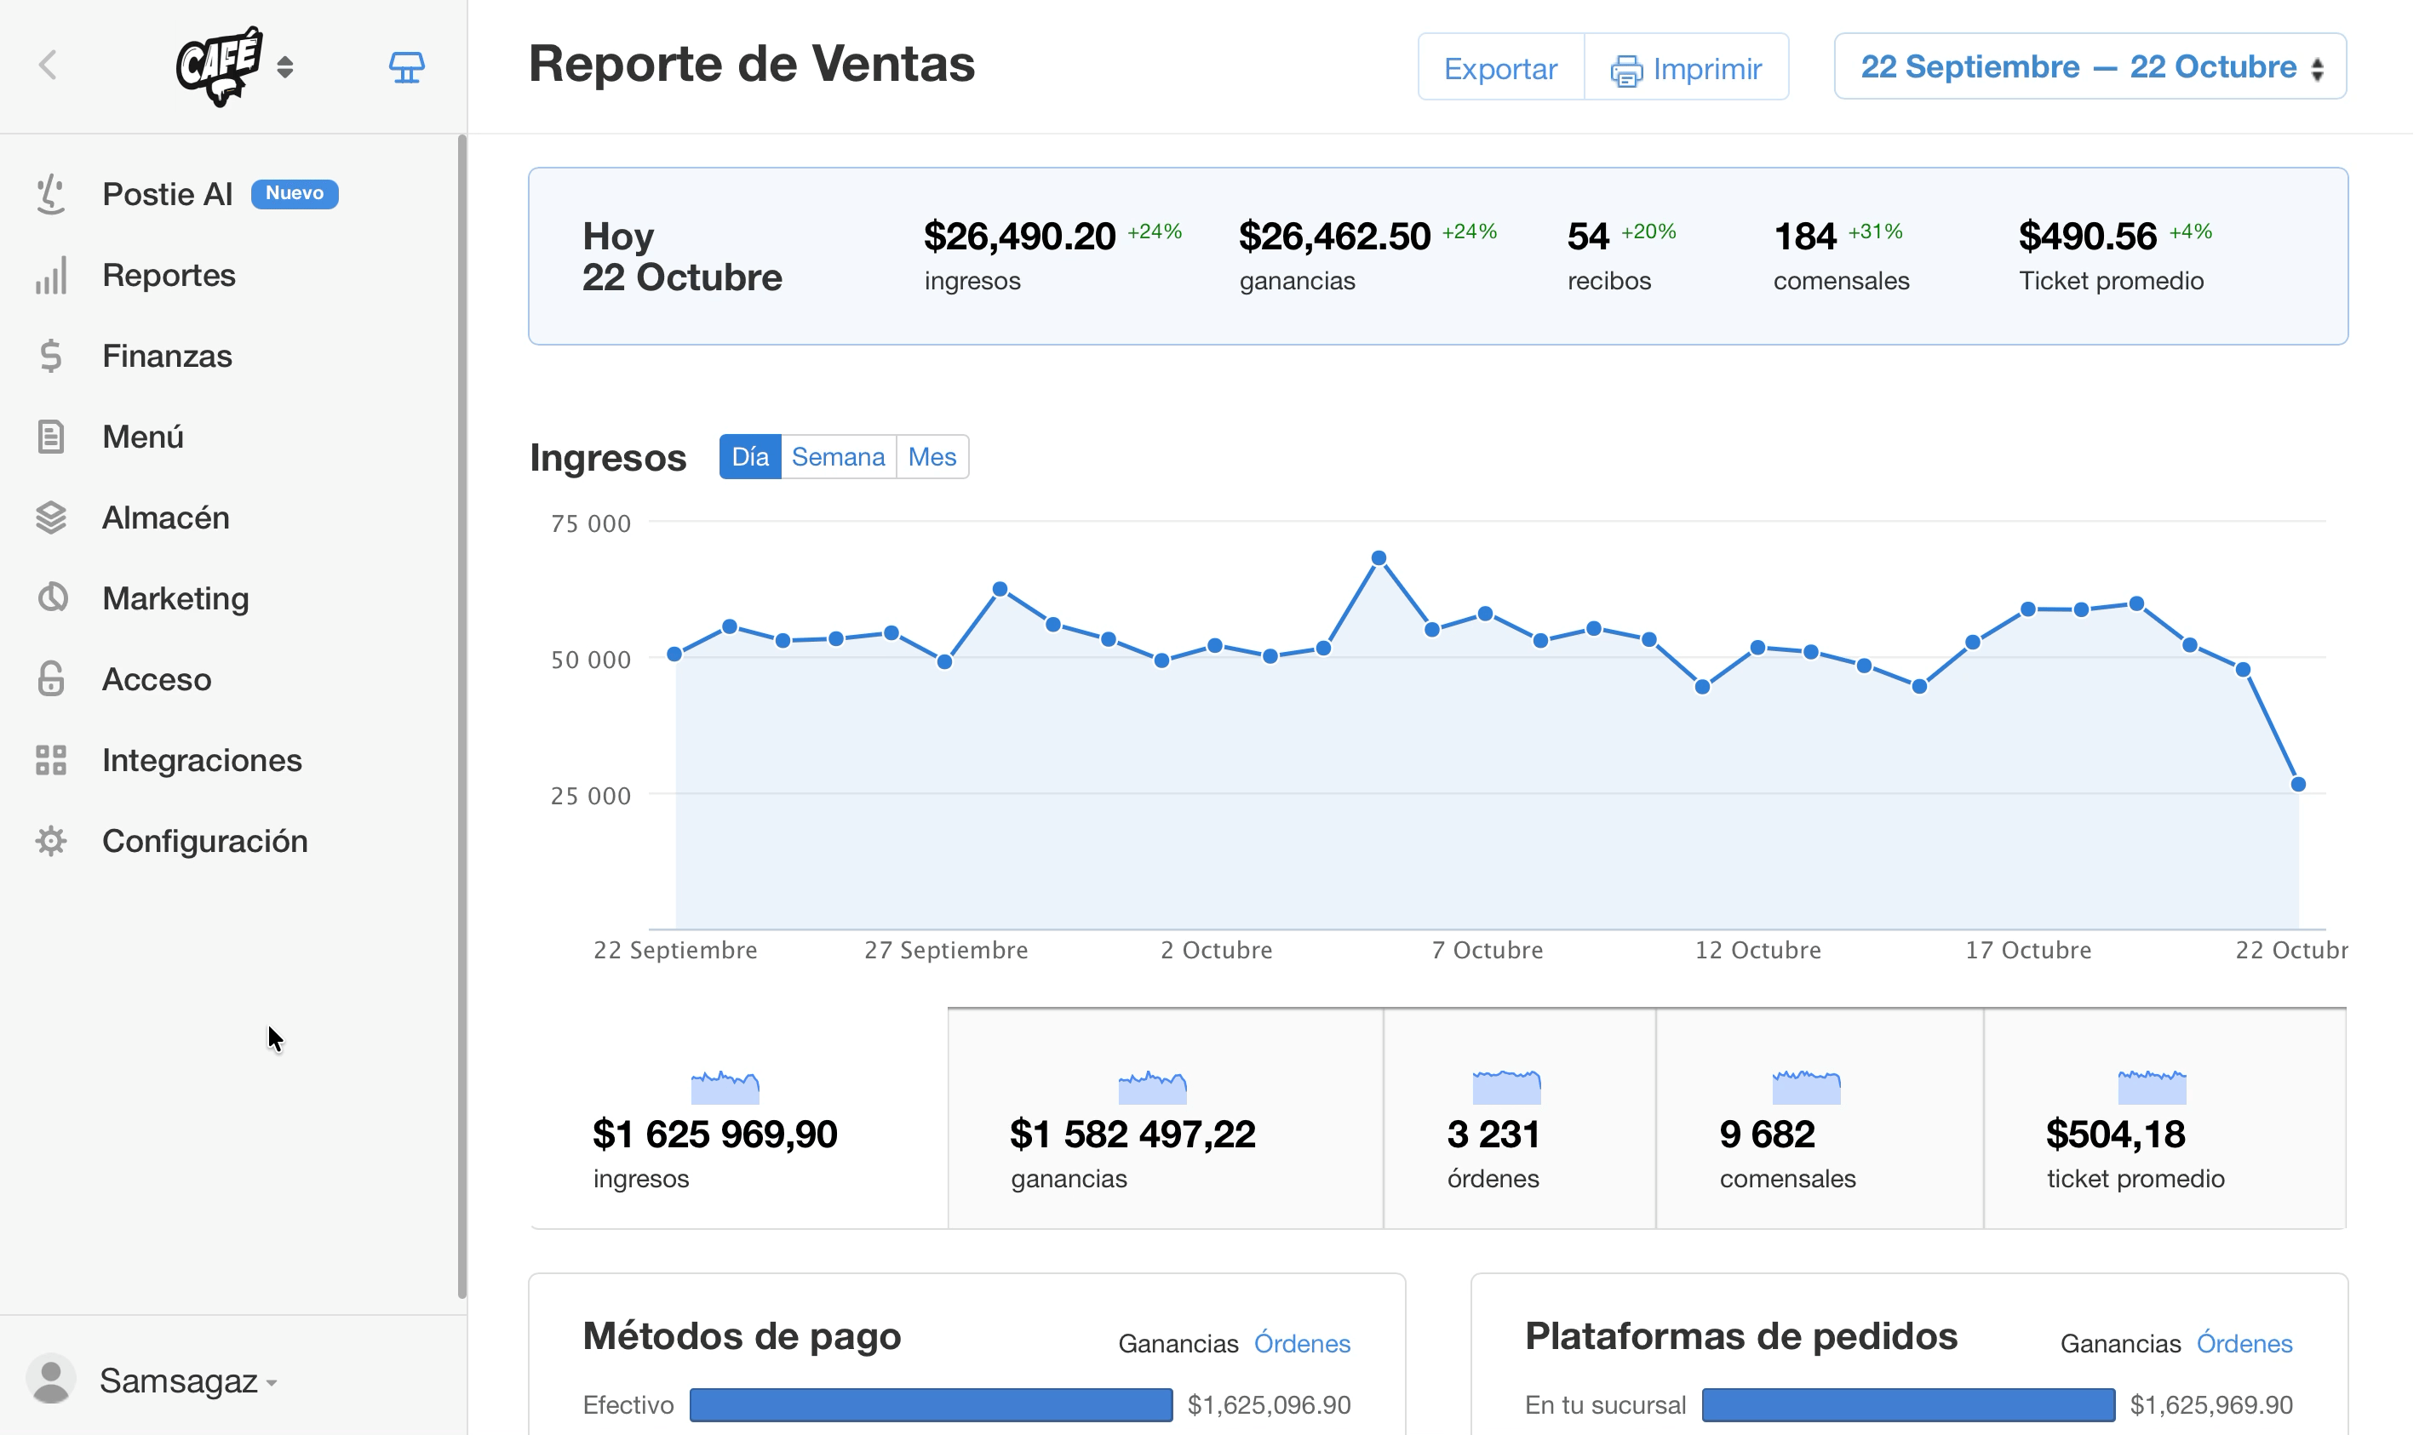Click the Marketing pie chart icon
Viewport: 2425px width, 1435px height.
[x=52, y=597]
